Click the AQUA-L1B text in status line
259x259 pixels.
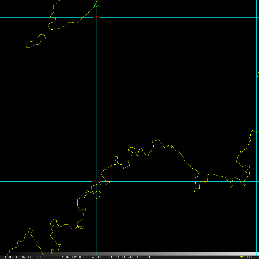(31, 257)
